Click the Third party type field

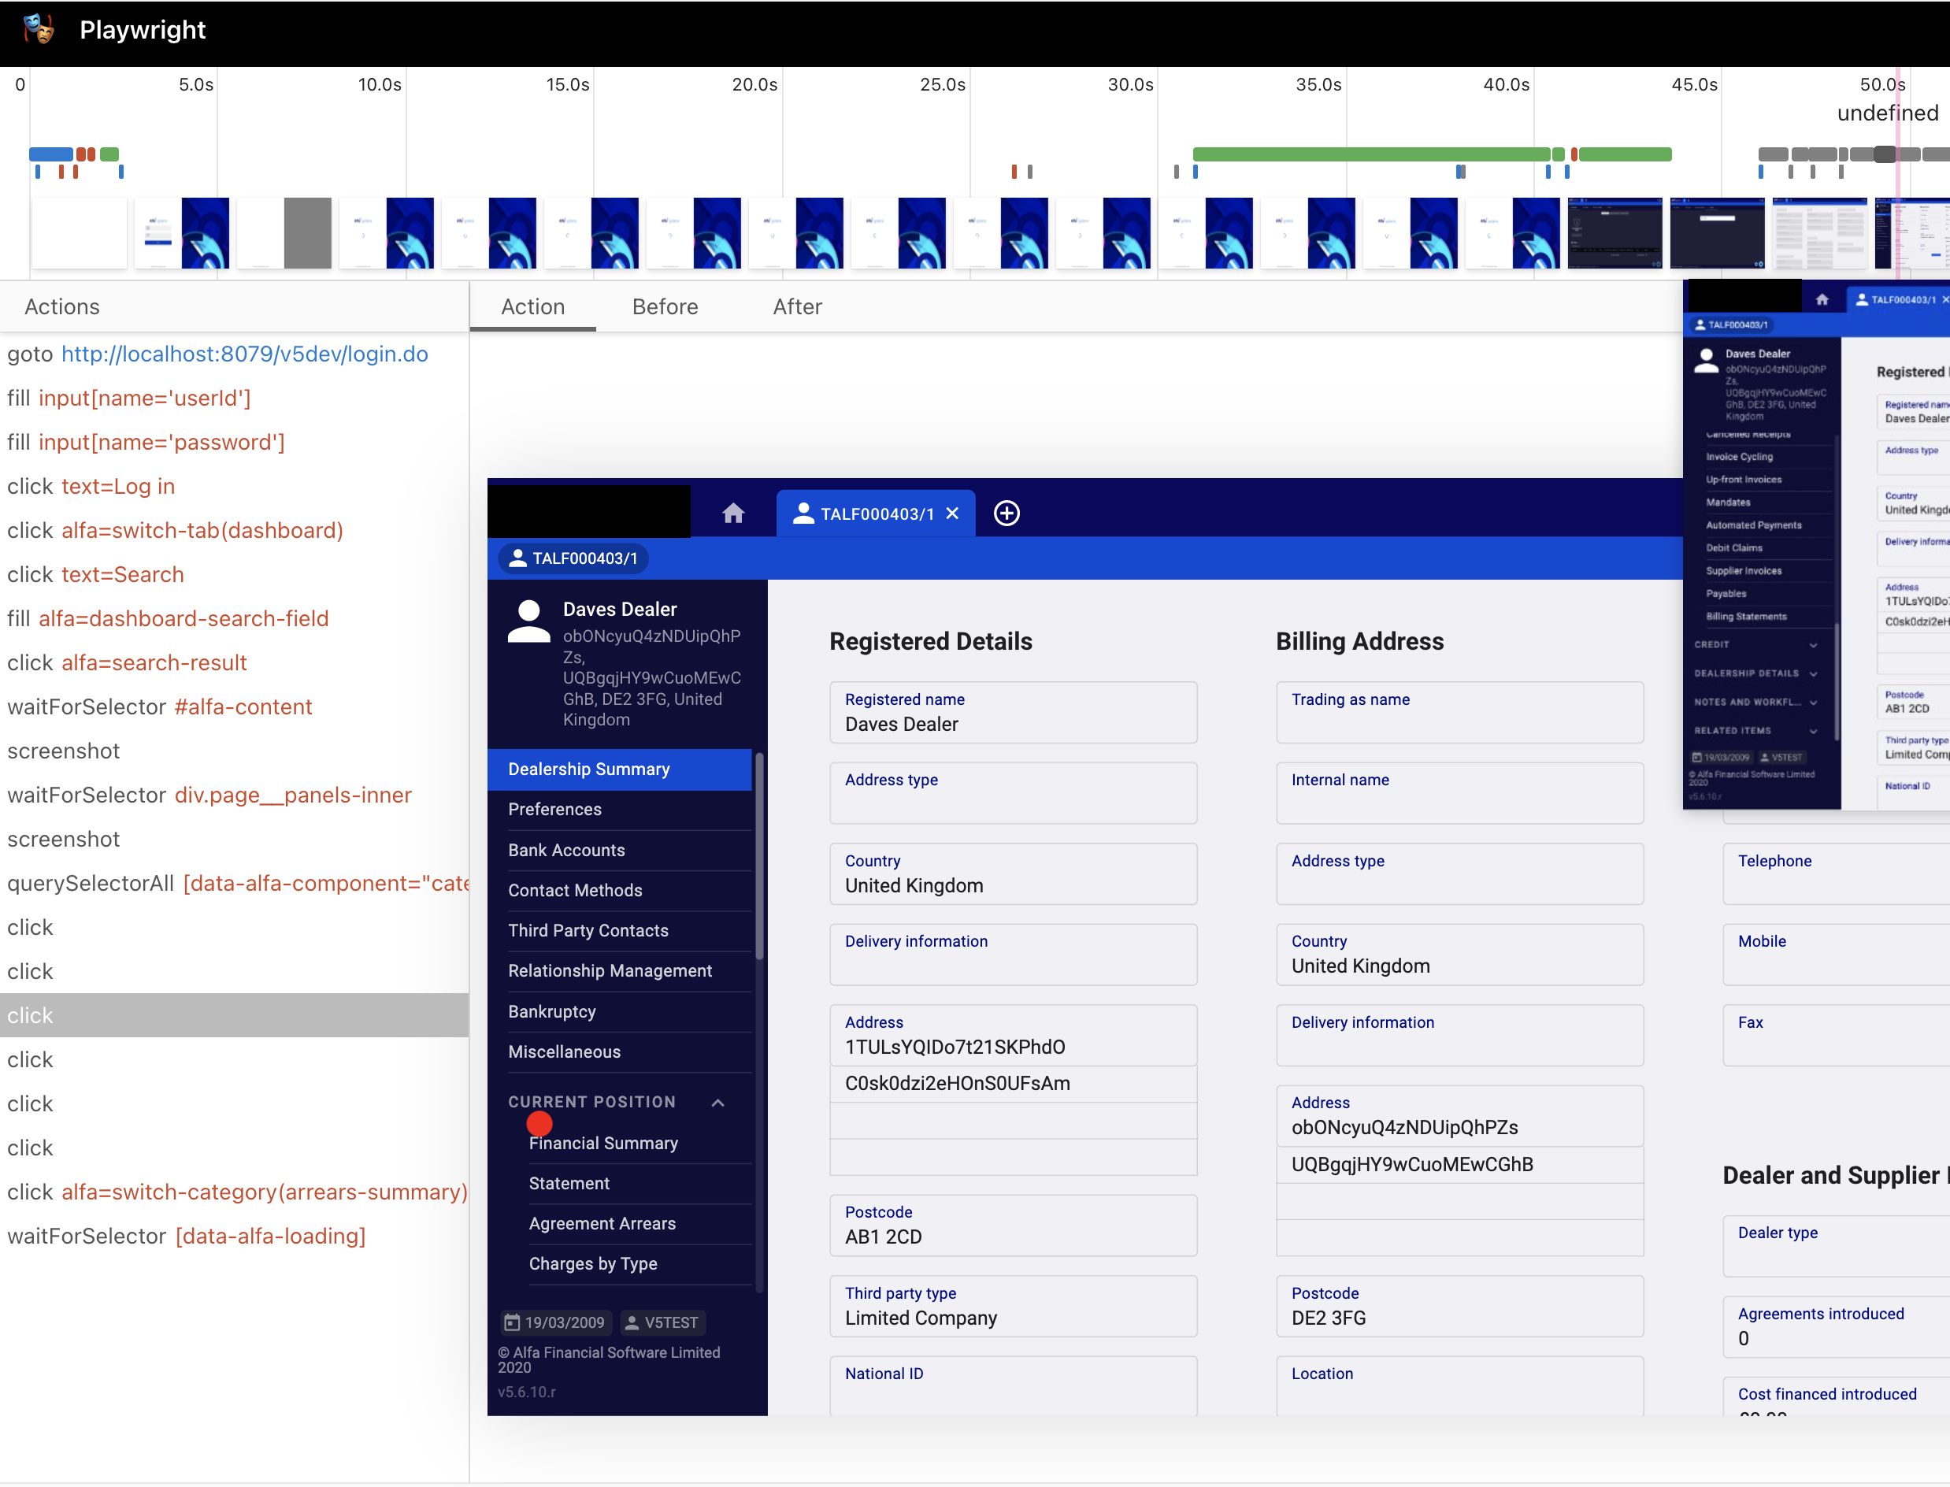[1014, 1307]
